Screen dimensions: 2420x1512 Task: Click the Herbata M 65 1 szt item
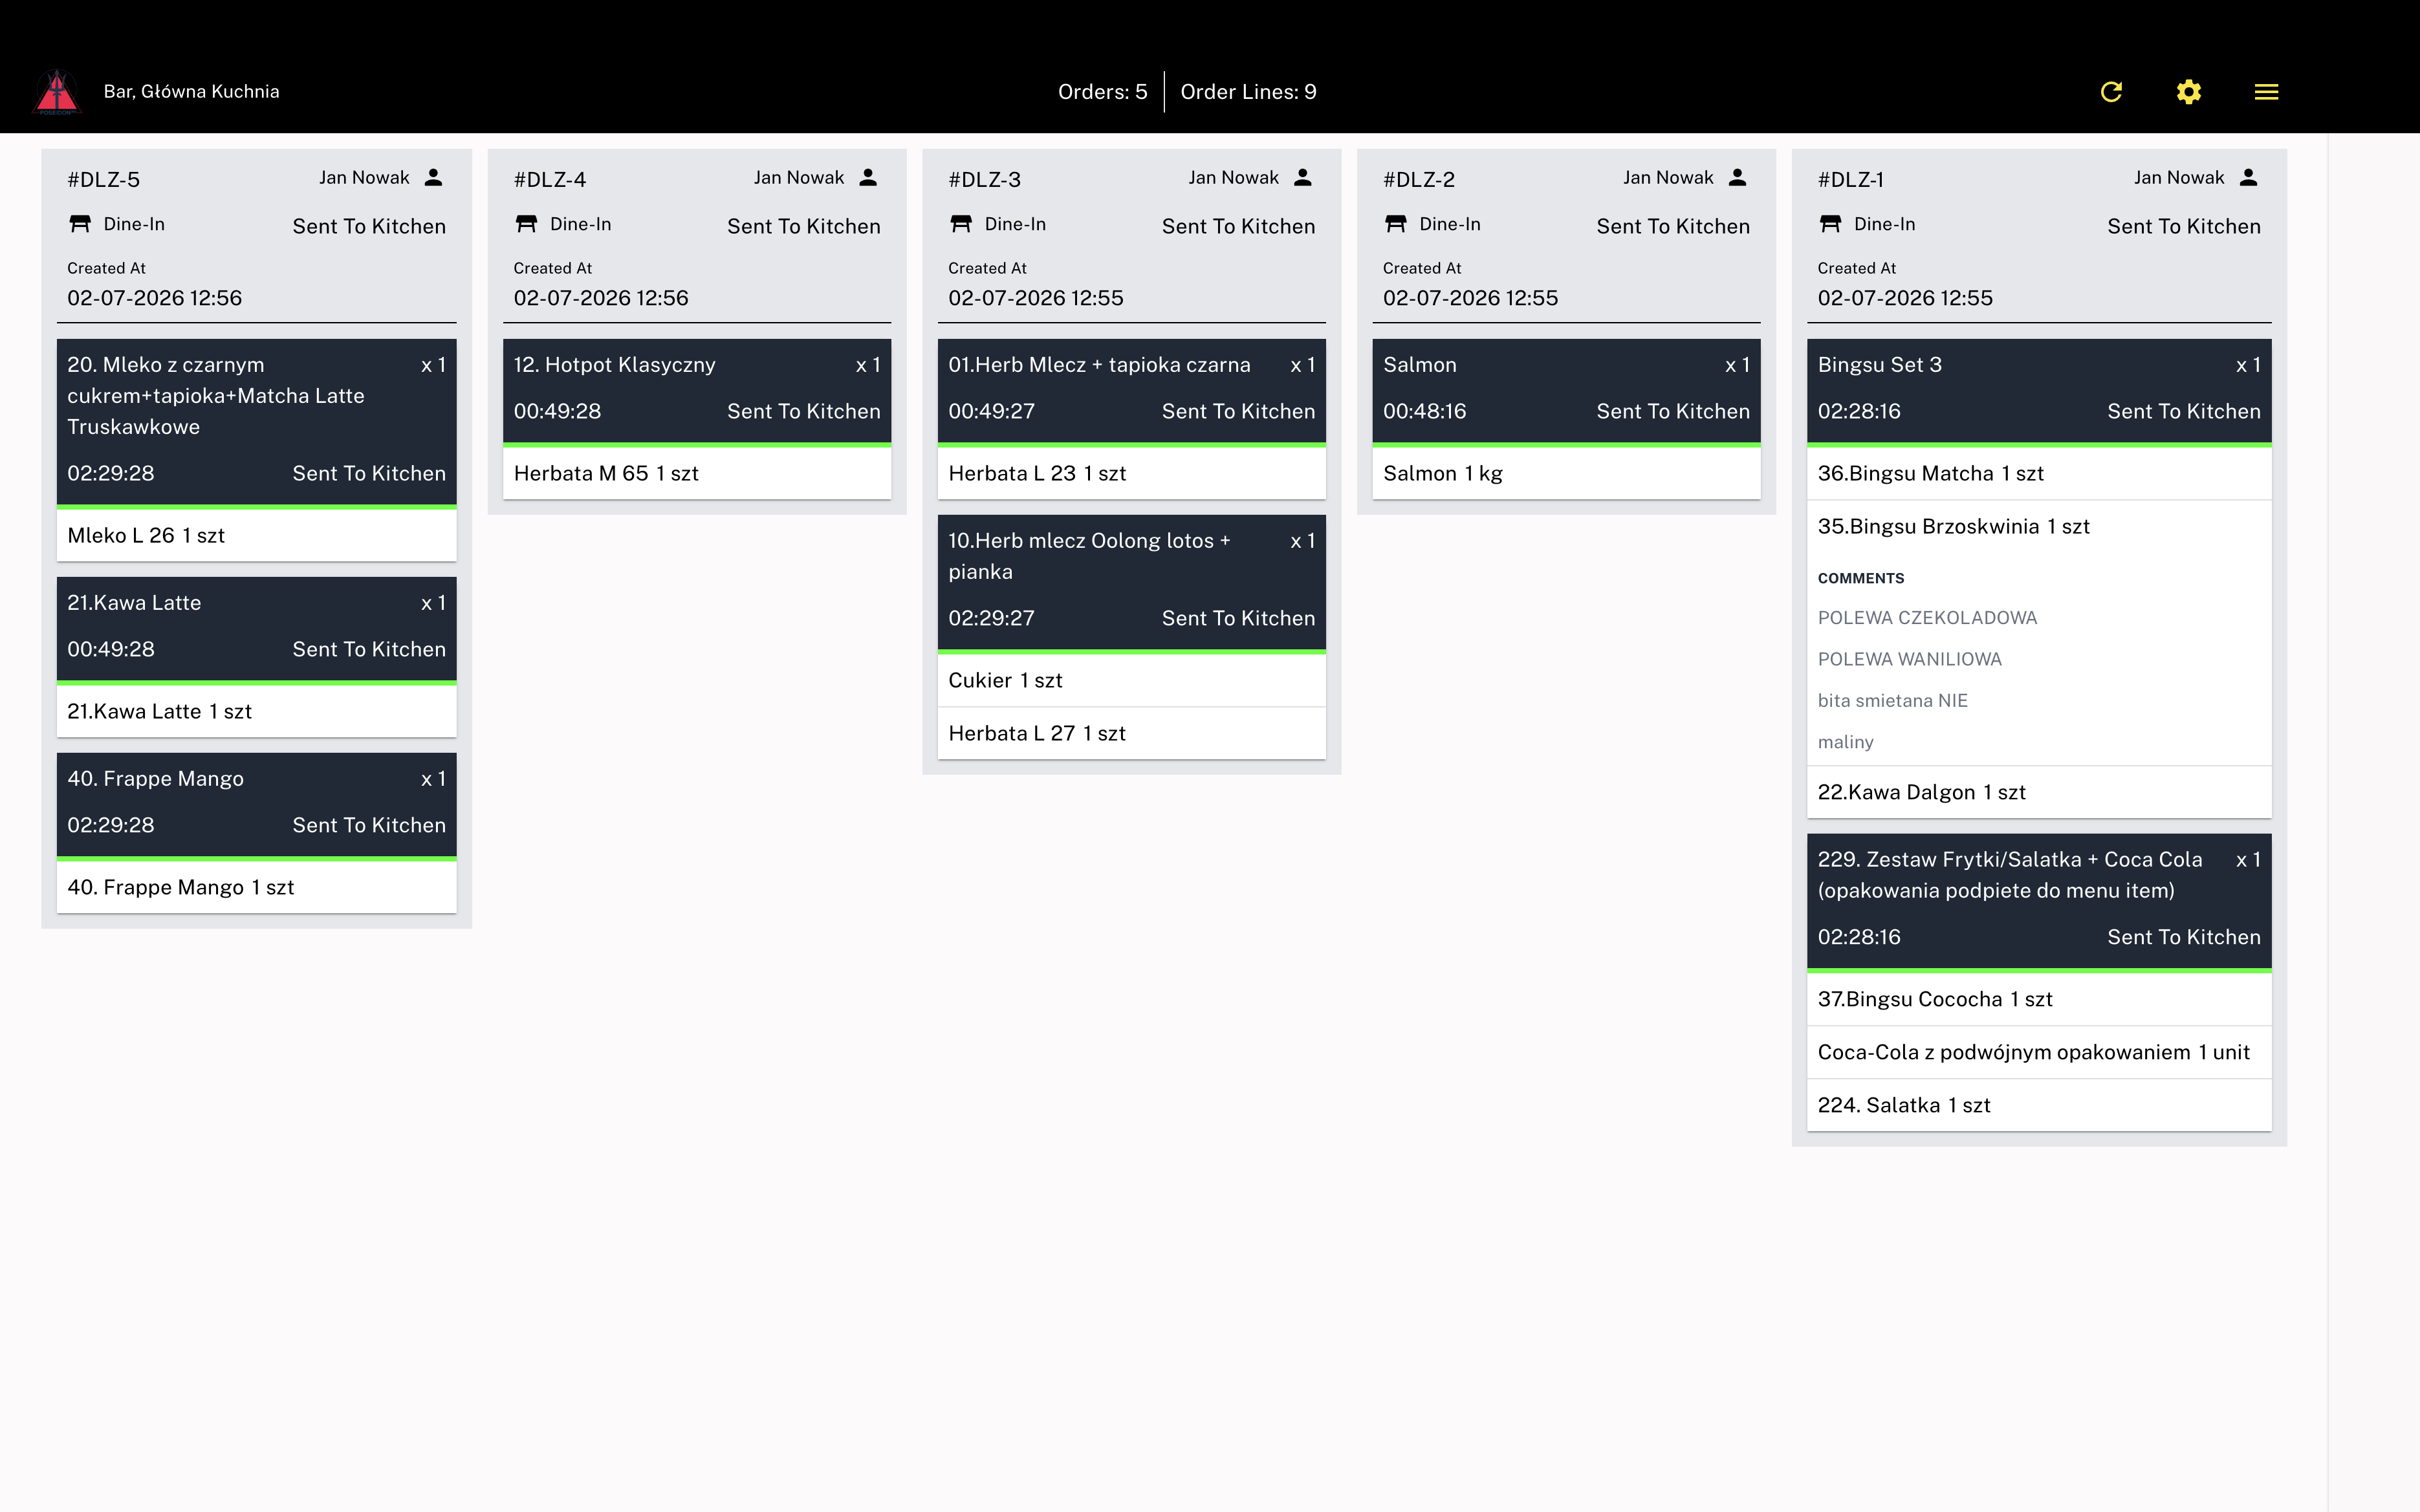[x=697, y=473]
